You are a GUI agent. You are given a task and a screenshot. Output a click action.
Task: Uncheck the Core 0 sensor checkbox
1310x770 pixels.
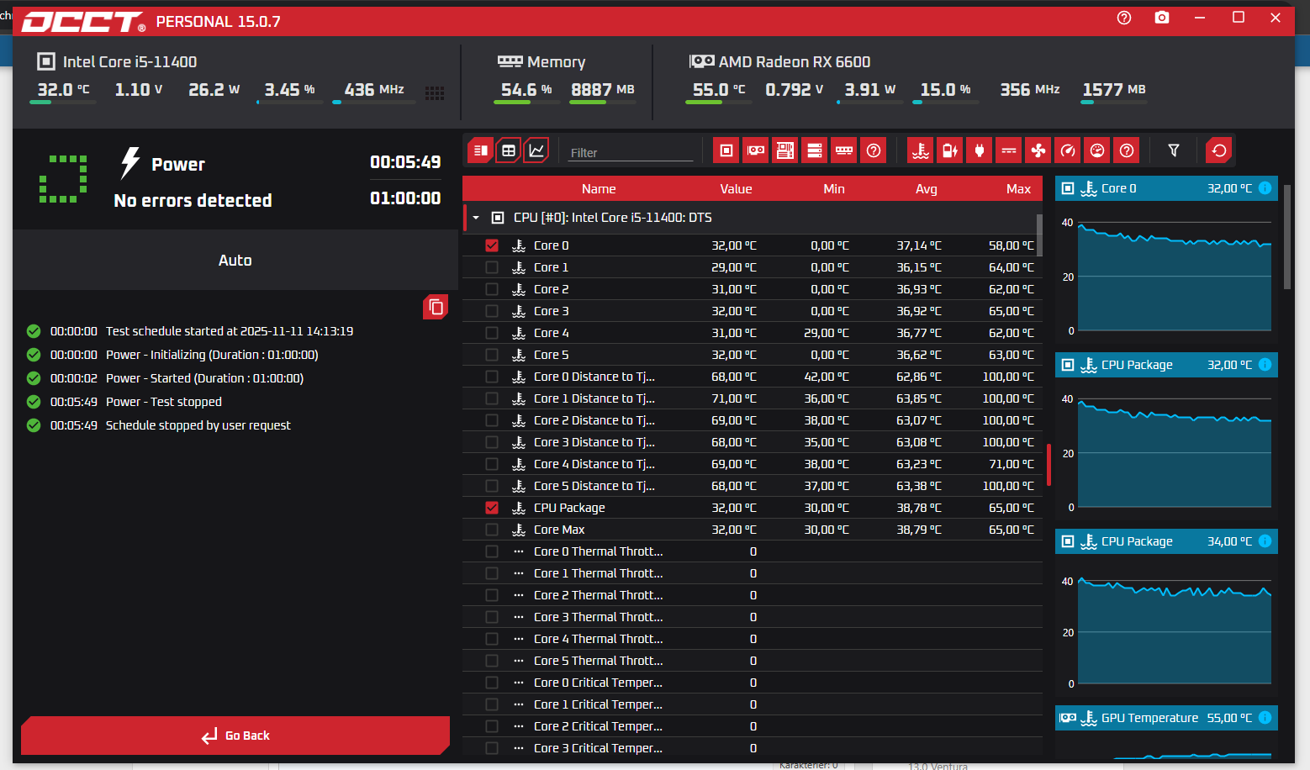(492, 245)
